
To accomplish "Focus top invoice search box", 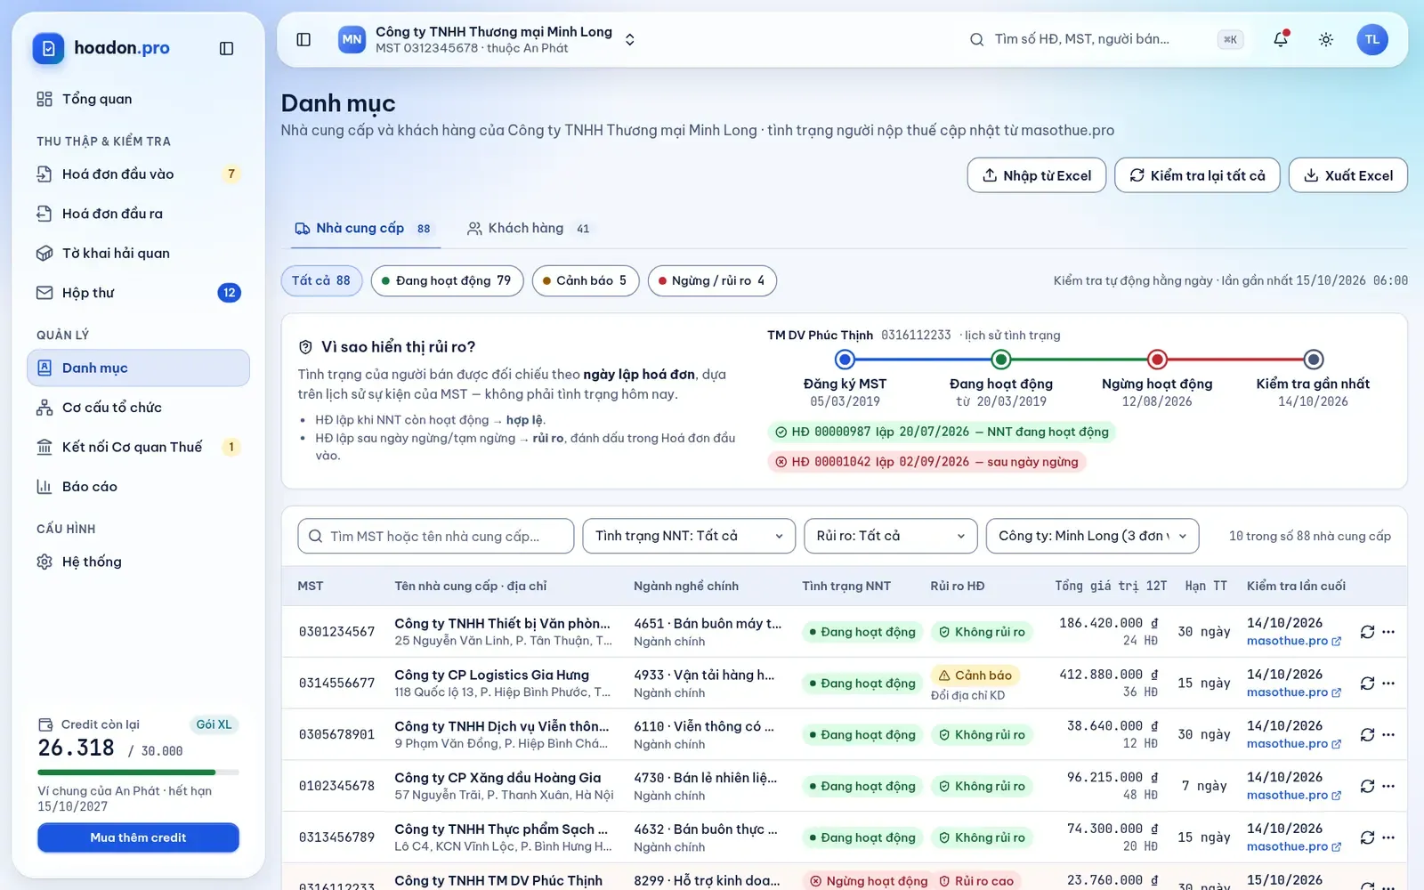I will coord(1105,39).
